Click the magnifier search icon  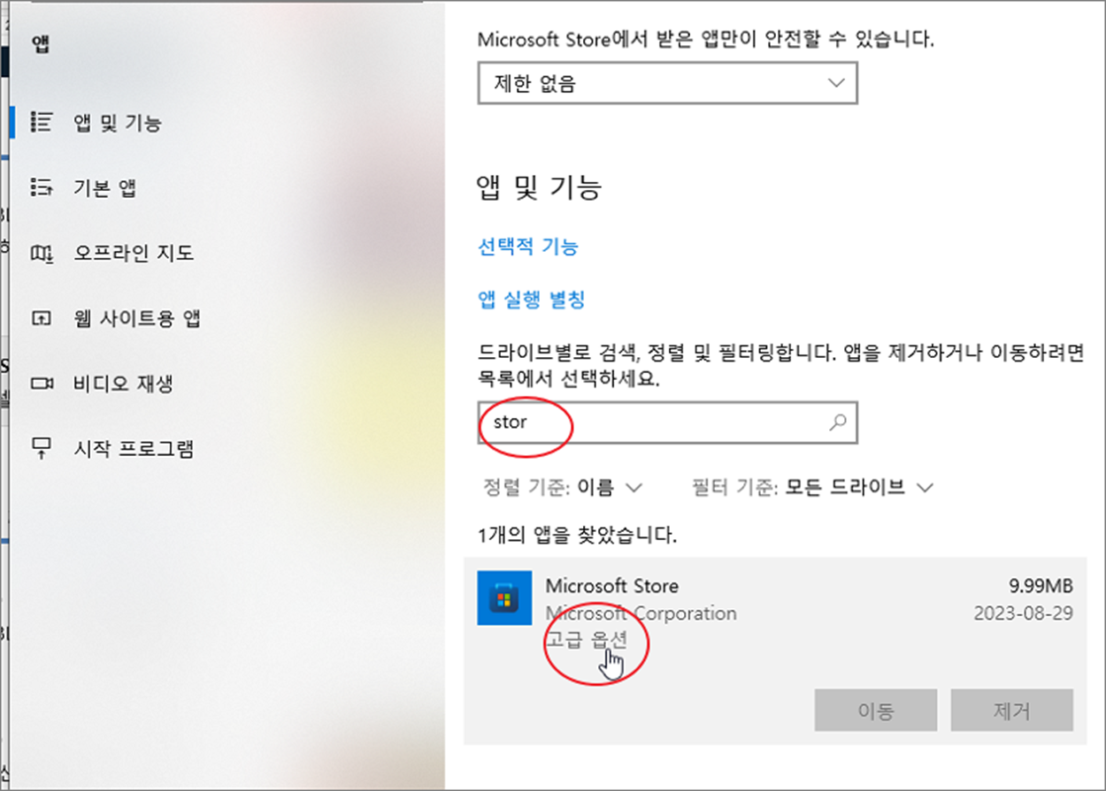point(837,422)
